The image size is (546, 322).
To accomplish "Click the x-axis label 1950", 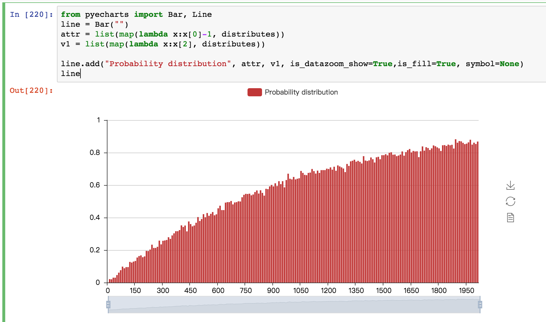I will 466,291.
